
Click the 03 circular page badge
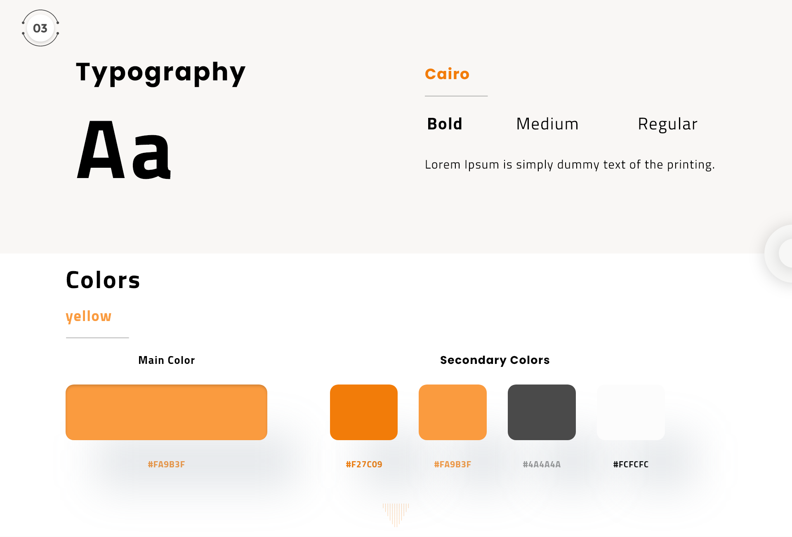point(40,28)
